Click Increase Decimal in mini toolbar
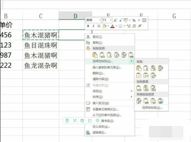Image resolution: width=191 pixels, height=142 pixels. coord(129,26)
